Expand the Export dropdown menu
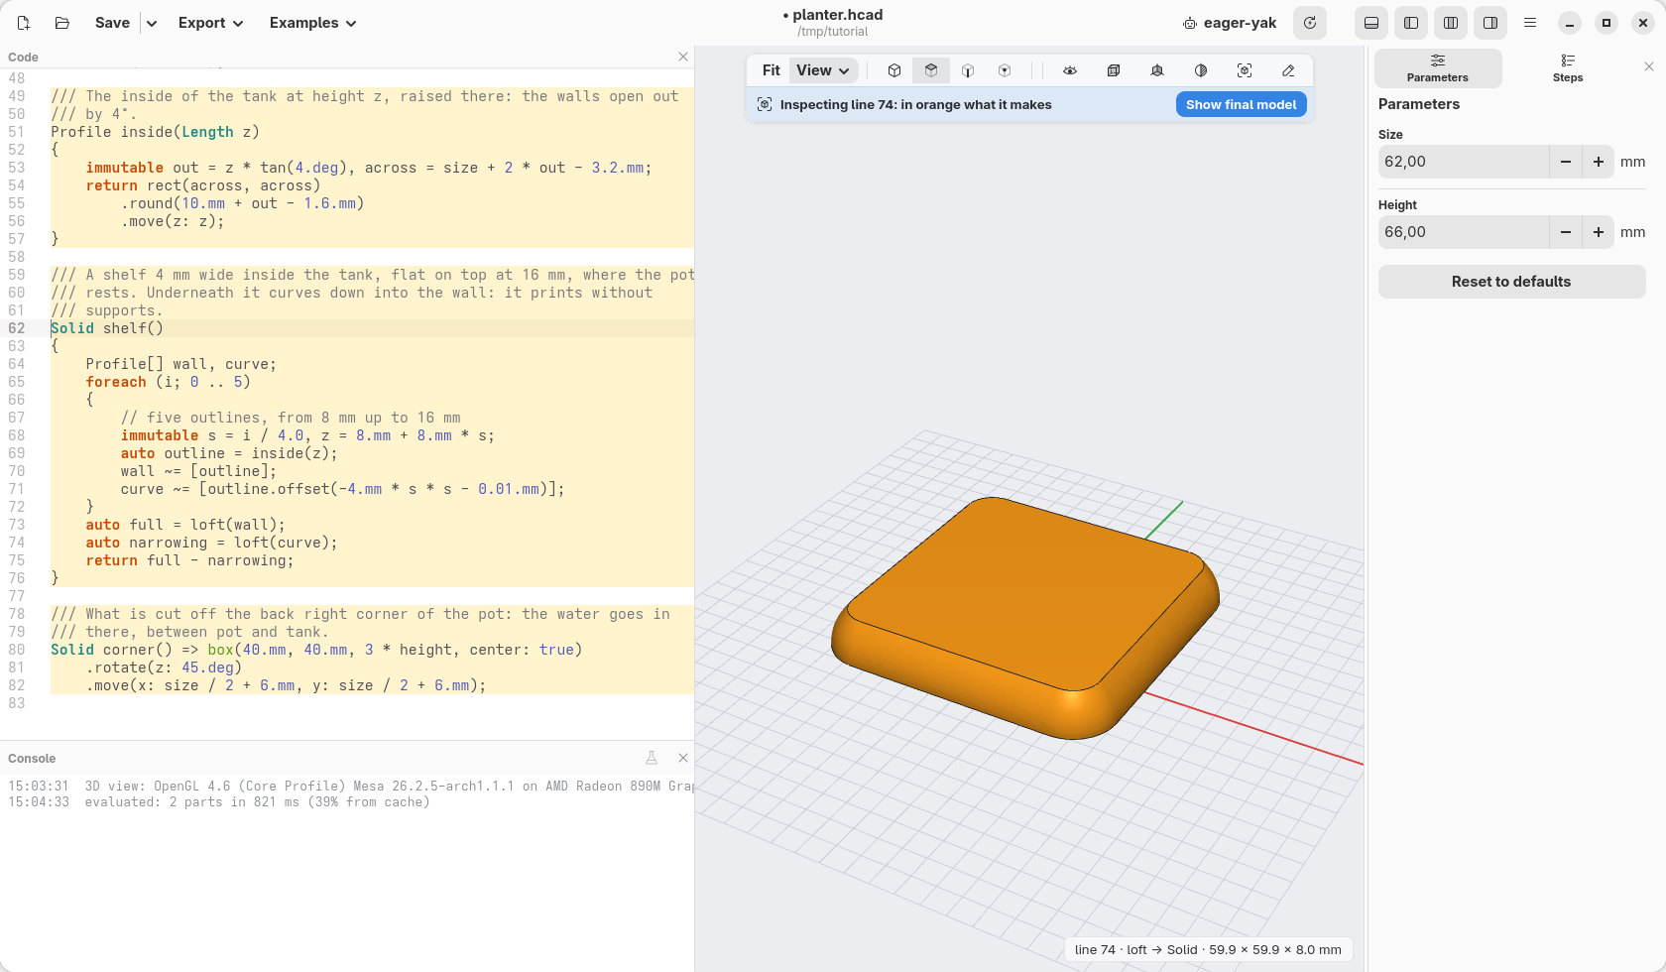The width and height of the screenshot is (1666, 972). pos(210,23)
